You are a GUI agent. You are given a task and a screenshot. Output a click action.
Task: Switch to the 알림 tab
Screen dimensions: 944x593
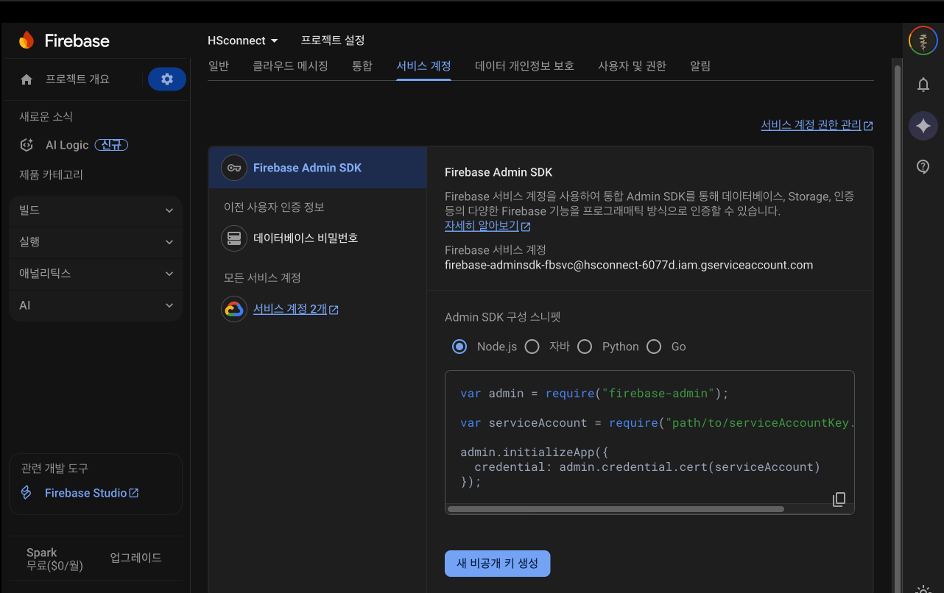click(700, 66)
